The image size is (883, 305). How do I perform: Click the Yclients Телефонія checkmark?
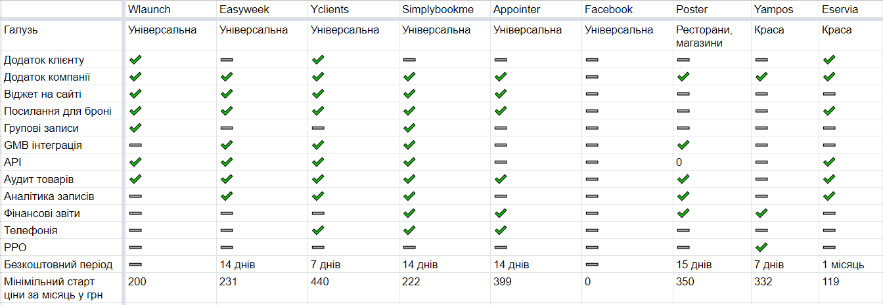[x=318, y=230]
